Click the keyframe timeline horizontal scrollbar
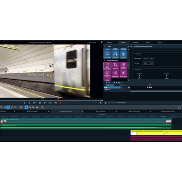 (157, 91)
